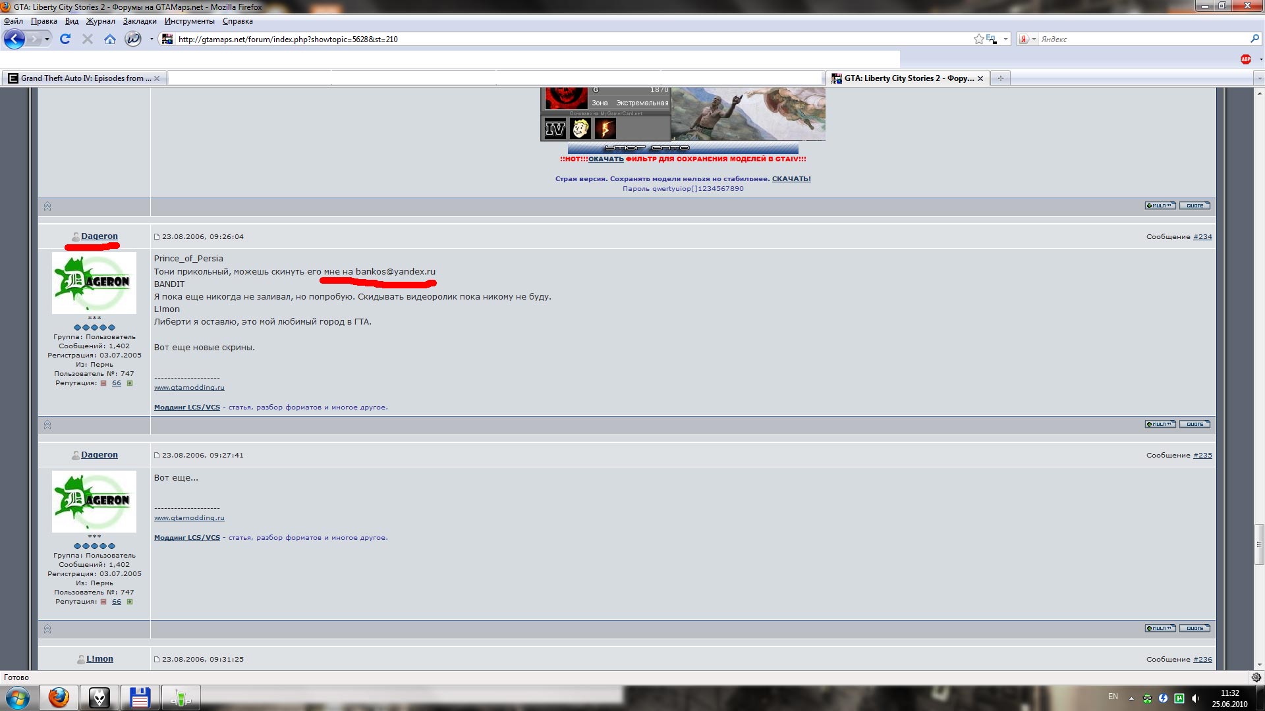Jump to top via arrow below message #235

coord(47,629)
